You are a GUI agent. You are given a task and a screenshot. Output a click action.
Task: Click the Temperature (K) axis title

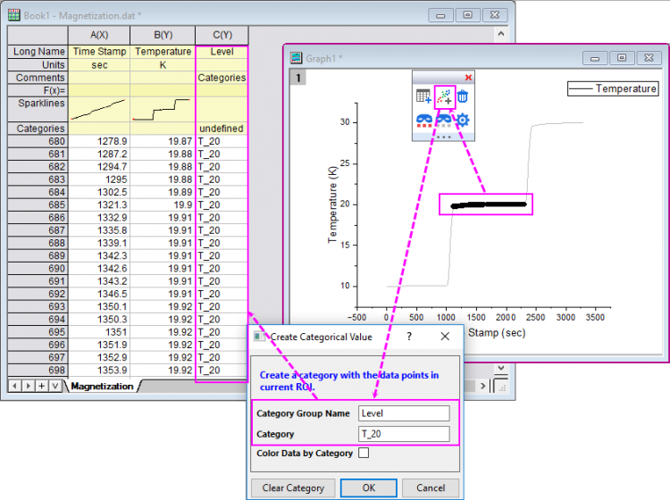(332, 204)
